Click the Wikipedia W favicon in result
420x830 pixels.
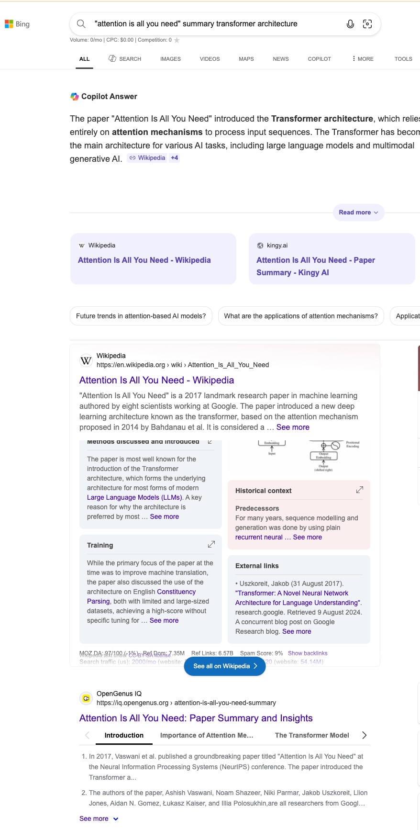pyautogui.click(x=86, y=360)
